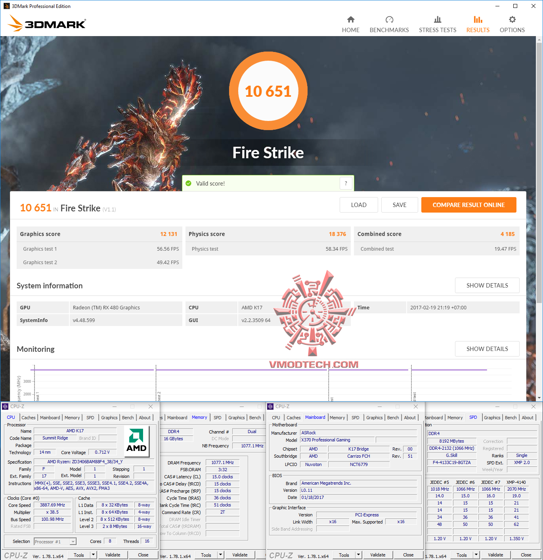Click the CPU-Z icon in its title bar
Screen dimensions: 543x560
[x=5, y=406]
